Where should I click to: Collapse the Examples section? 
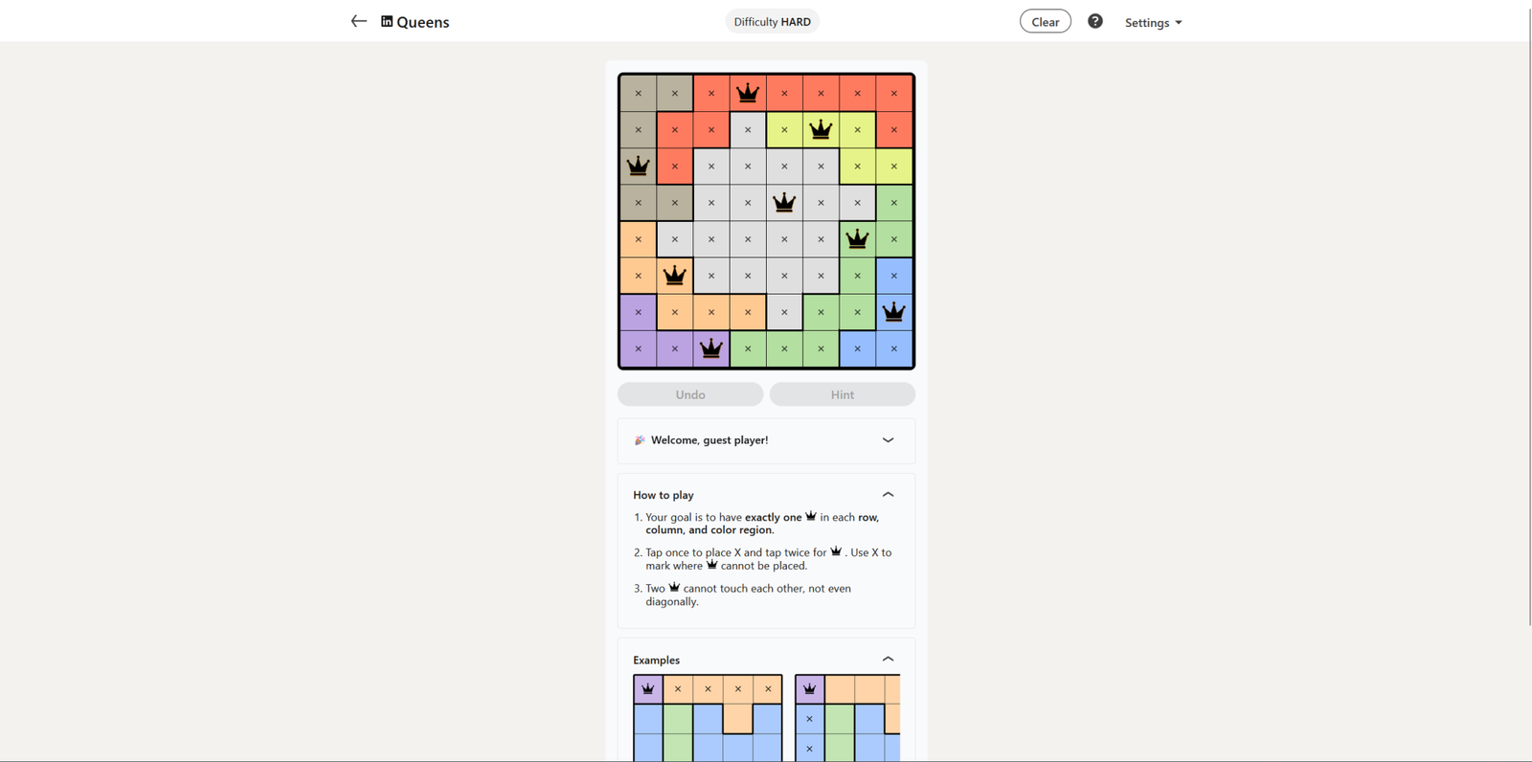click(888, 660)
